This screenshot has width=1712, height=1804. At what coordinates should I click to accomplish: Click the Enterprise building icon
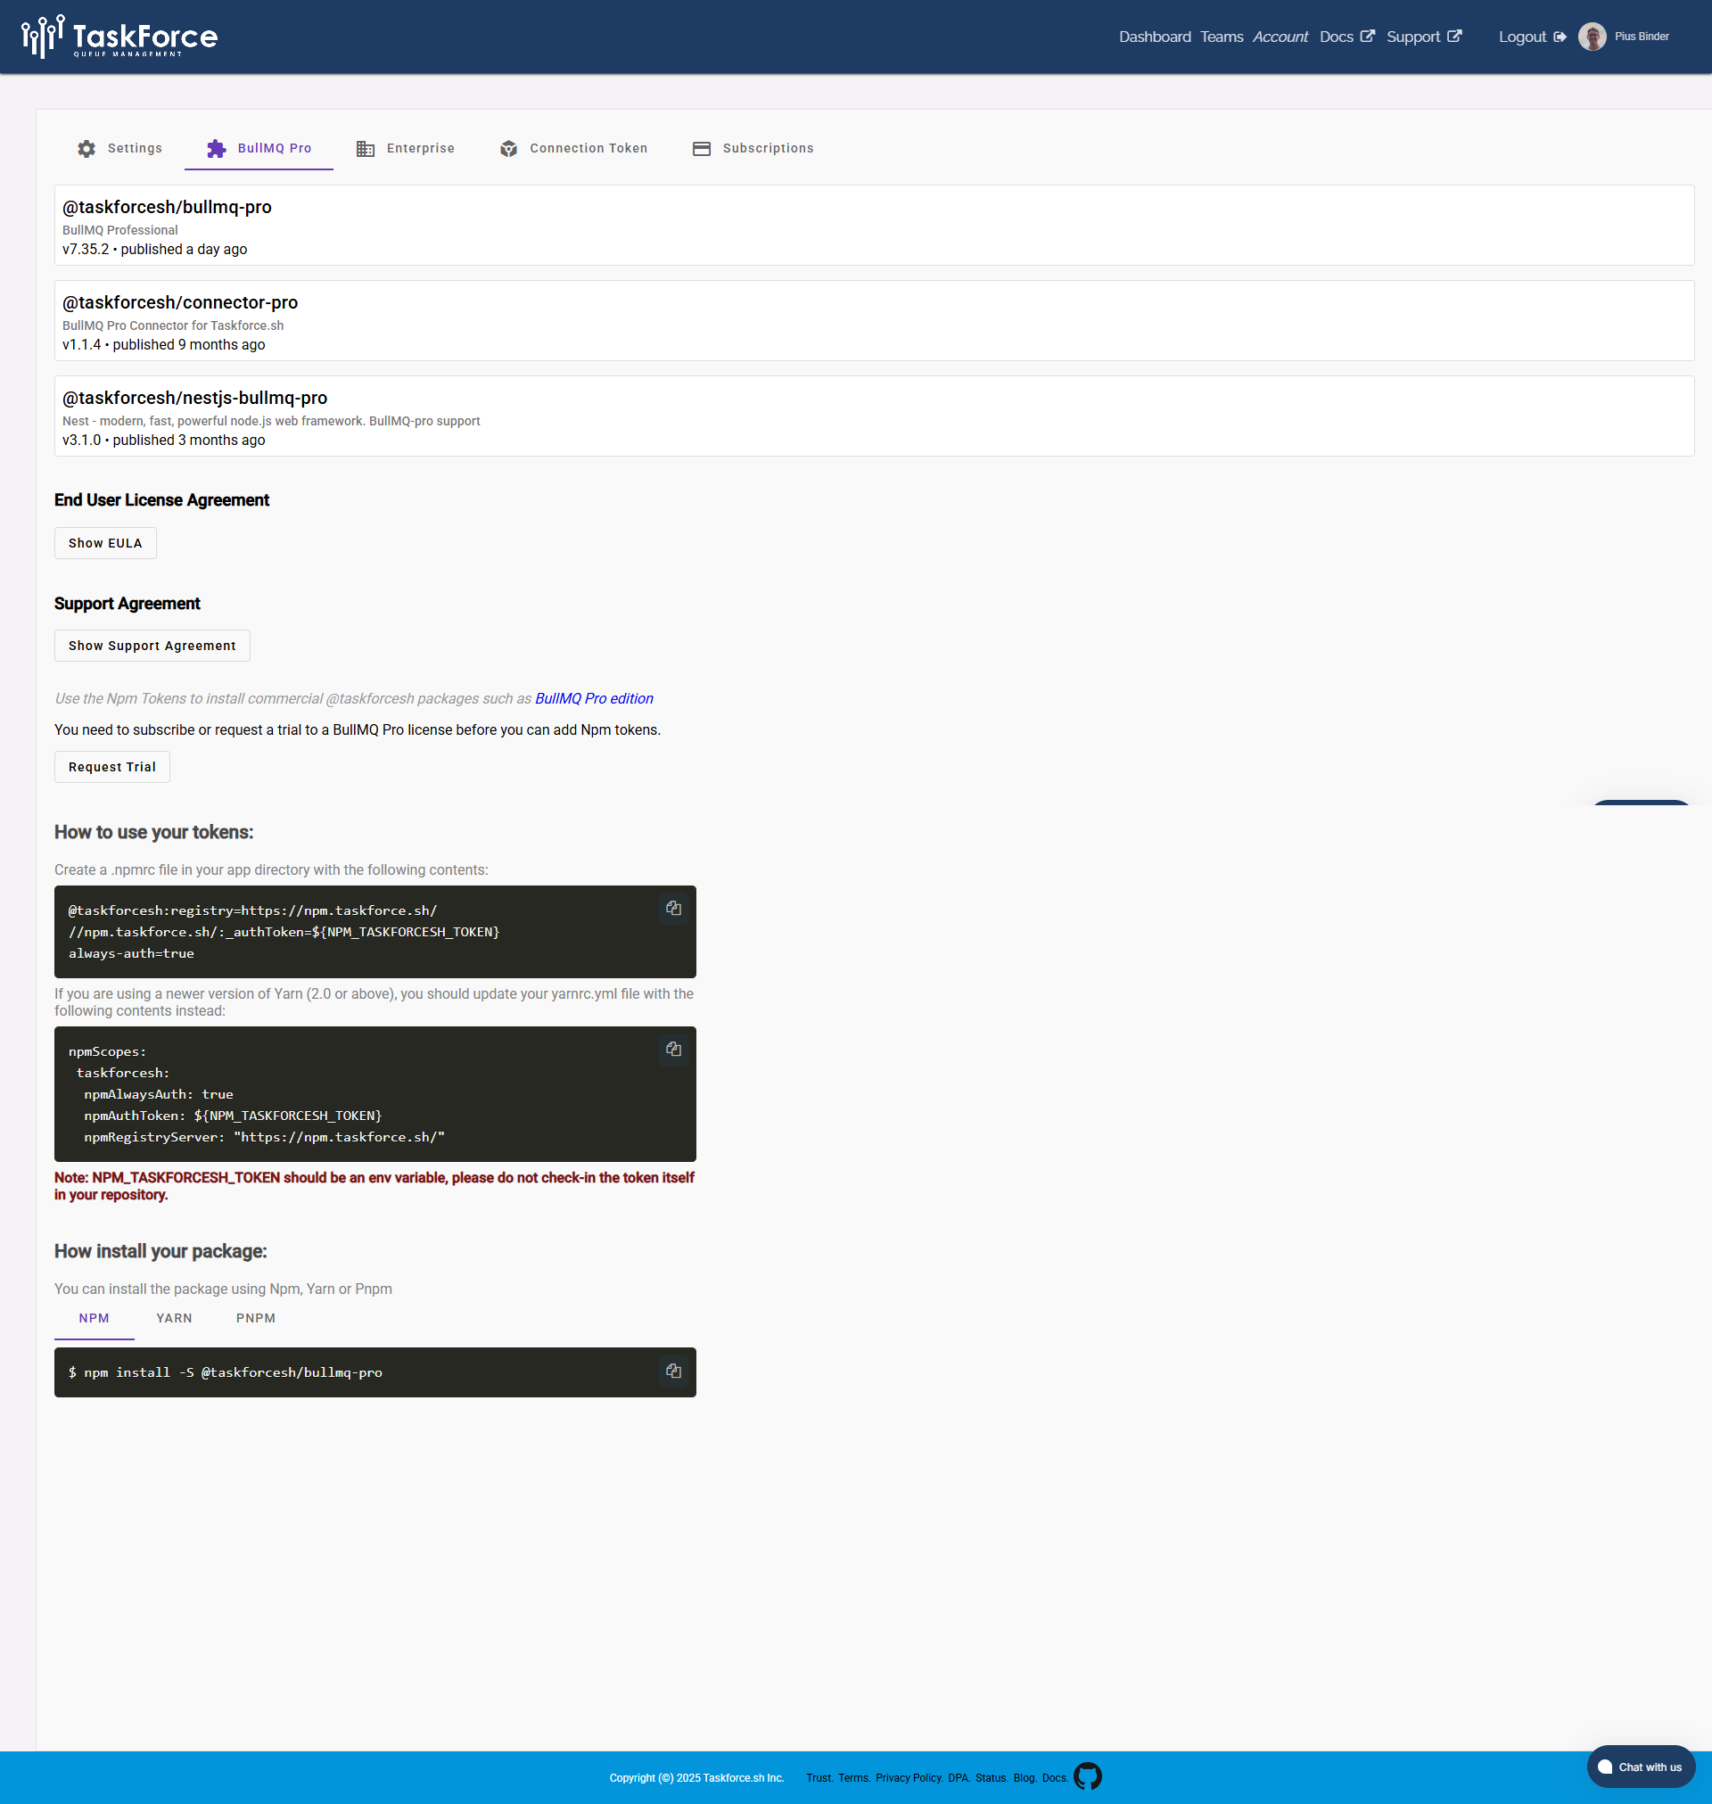pos(365,149)
